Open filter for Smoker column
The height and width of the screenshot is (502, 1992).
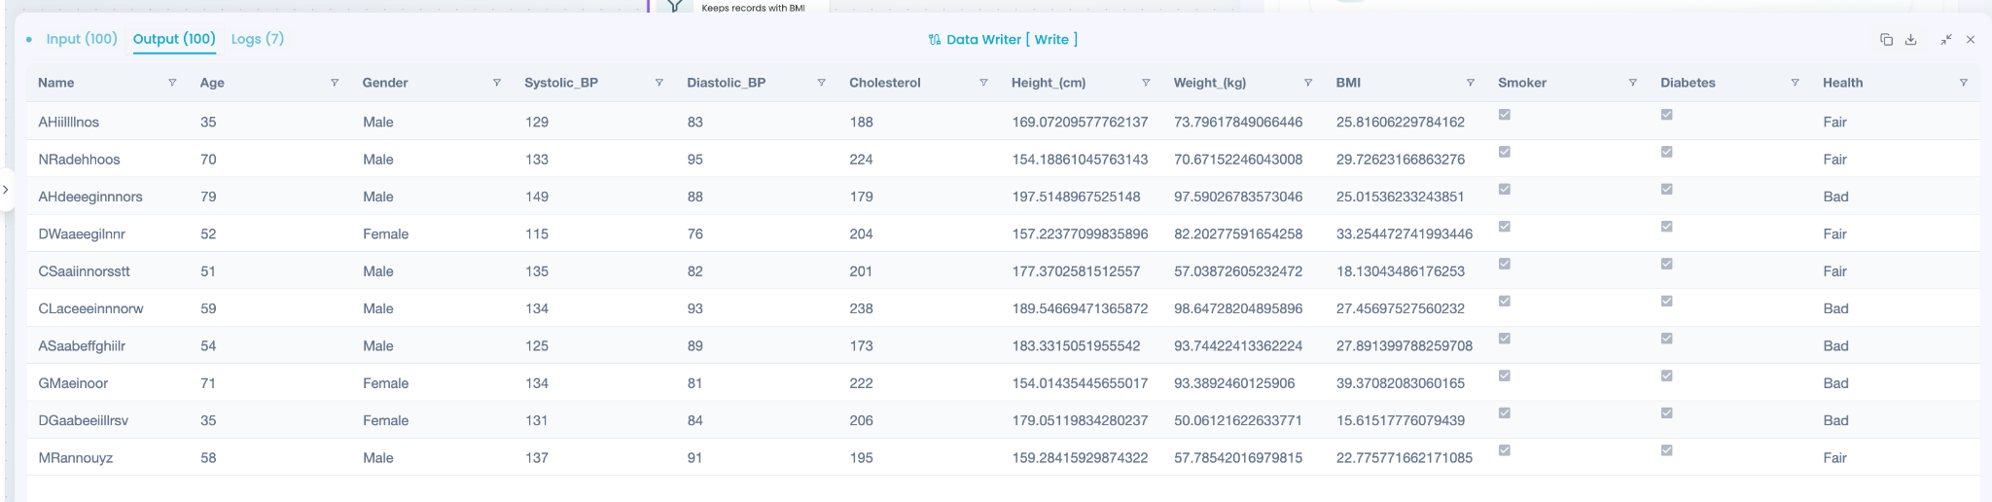(x=1633, y=83)
